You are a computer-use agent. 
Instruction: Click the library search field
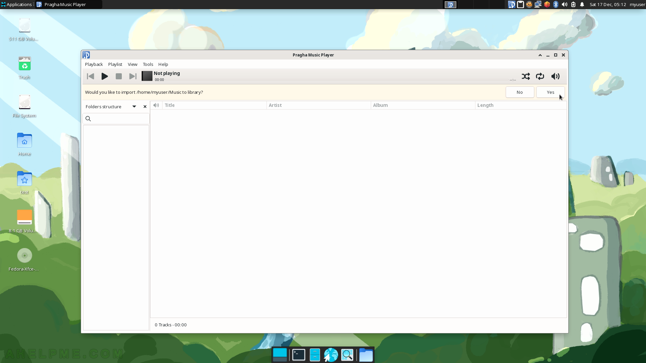point(116,119)
